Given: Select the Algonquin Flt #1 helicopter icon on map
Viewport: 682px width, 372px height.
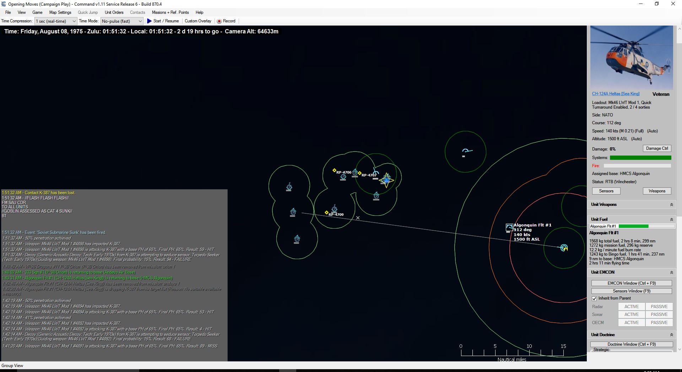Looking at the screenshot, I should 509,228.
